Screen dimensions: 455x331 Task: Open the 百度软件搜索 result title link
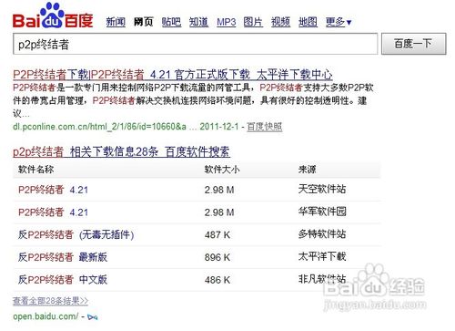121,151
